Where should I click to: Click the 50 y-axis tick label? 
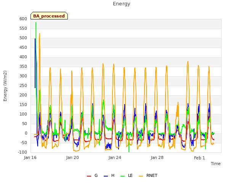pos(24,124)
